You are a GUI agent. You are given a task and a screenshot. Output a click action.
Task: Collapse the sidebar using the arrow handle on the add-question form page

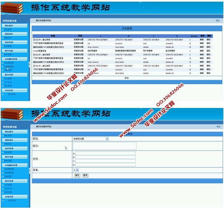[30, 170]
